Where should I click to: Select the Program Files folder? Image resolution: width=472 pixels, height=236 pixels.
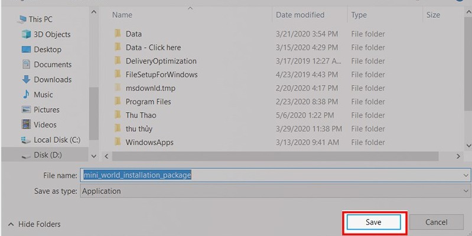148,101
